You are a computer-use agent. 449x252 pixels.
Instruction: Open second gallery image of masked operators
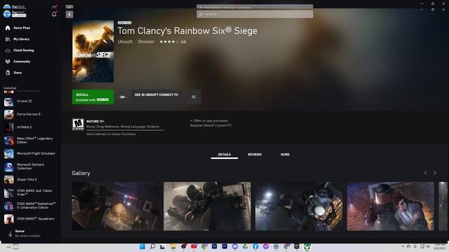pyautogui.click(x=207, y=206)
